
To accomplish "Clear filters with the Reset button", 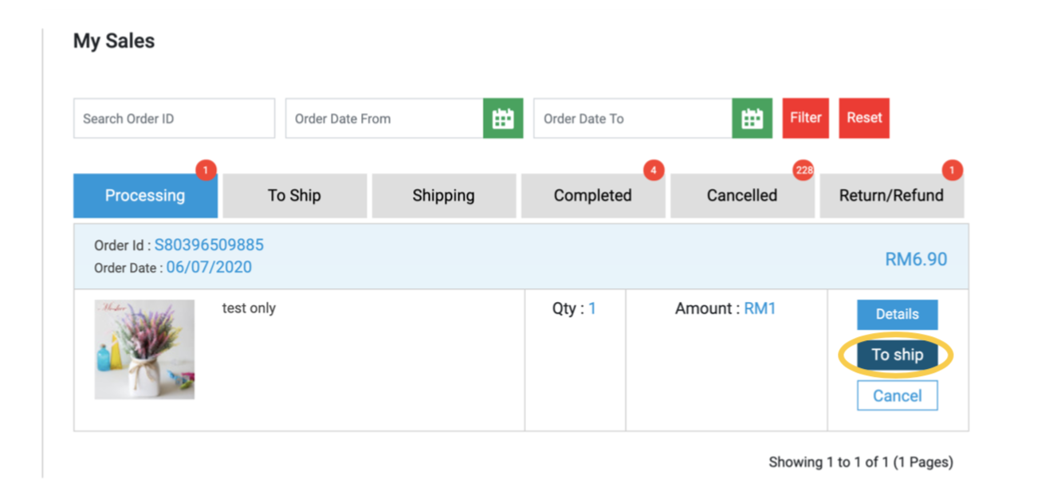I will click(864, 119).
